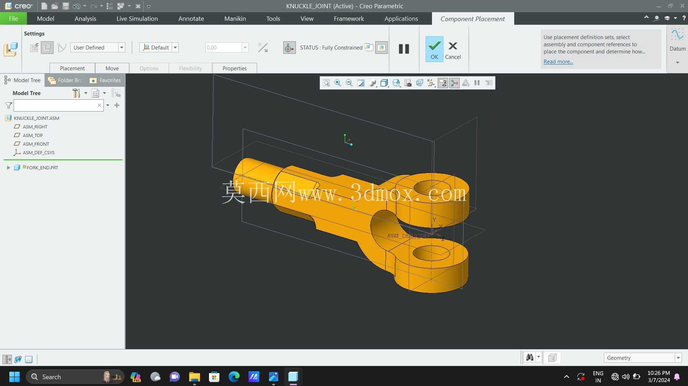Click the Zoom In icon in graphics toolbar
Image resolution: width=688 pixels, height=386 pixels.
[x=338, y=83]
